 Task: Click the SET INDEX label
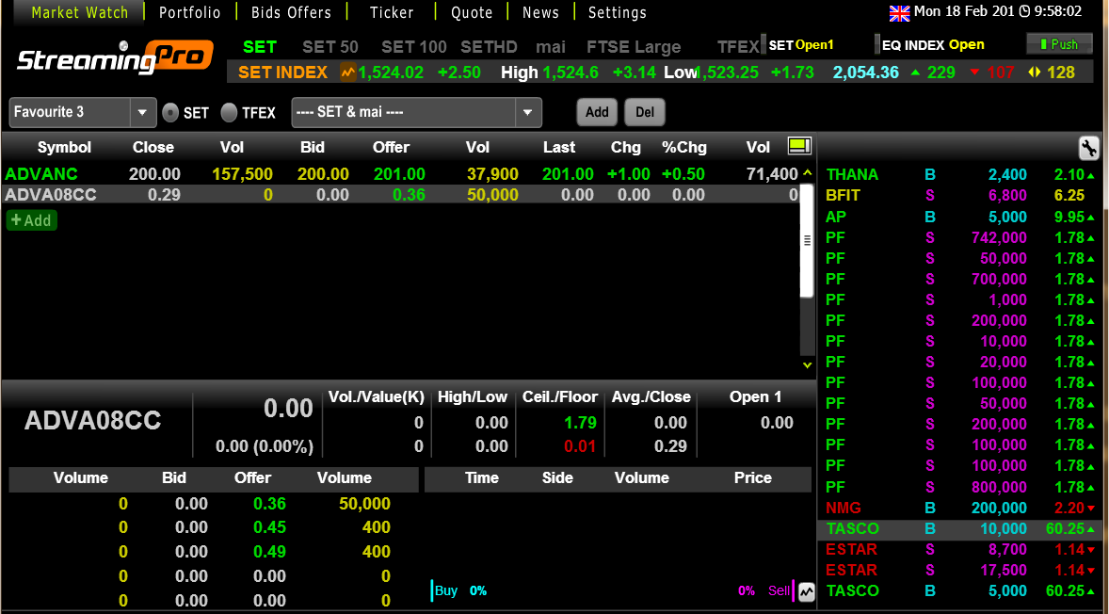[283, 73]
